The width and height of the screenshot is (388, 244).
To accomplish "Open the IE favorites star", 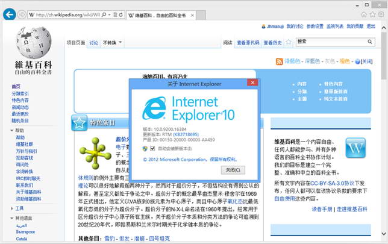I will coord(373,14).
